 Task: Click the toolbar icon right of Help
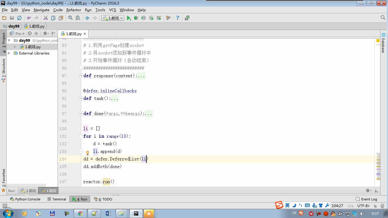(187, 18)
